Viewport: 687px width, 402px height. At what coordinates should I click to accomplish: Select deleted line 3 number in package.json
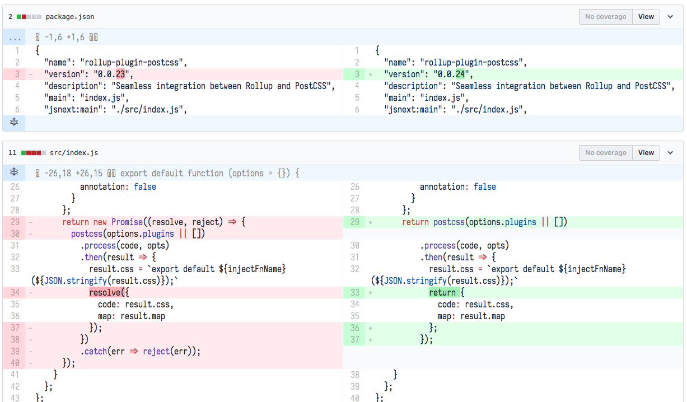point(17,74)
